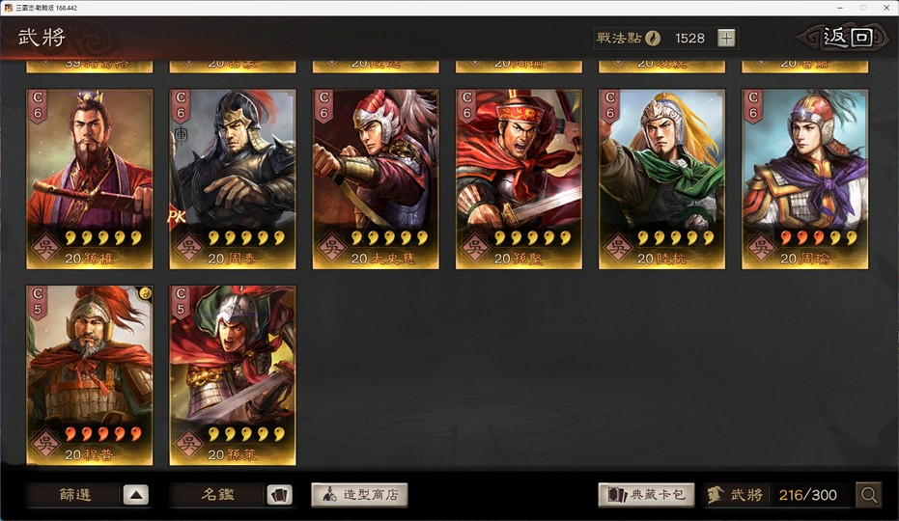Open the magnifier search icon at bottom right

(869, 495)
